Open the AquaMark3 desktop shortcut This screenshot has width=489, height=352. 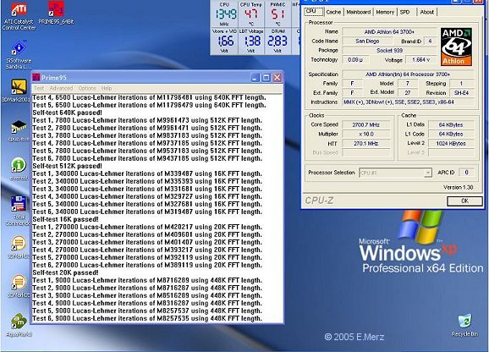coord(19,325)
